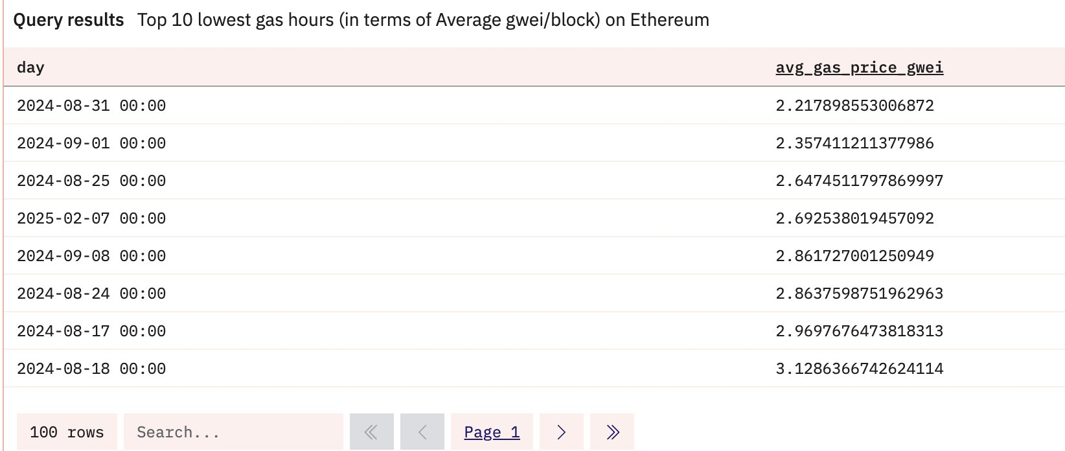Select the 2024-08-31 00:00 day cell
Screen dimensions: 1065x451
click(x=91, y=106)
